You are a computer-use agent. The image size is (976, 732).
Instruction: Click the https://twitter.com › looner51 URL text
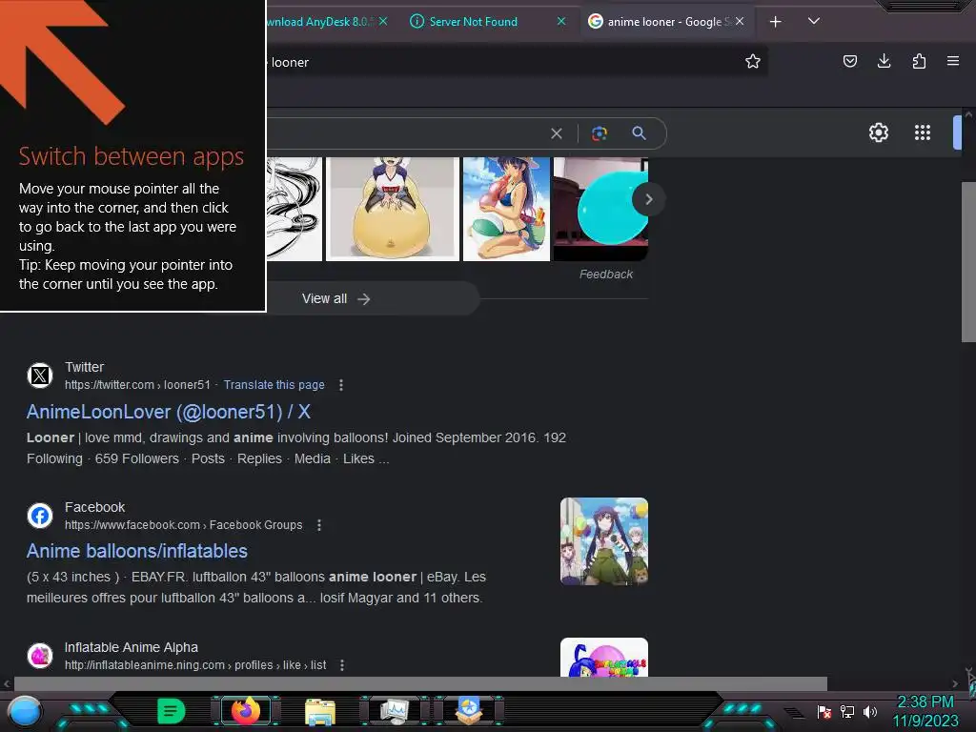pyautogui.click(x=137, y=385)
